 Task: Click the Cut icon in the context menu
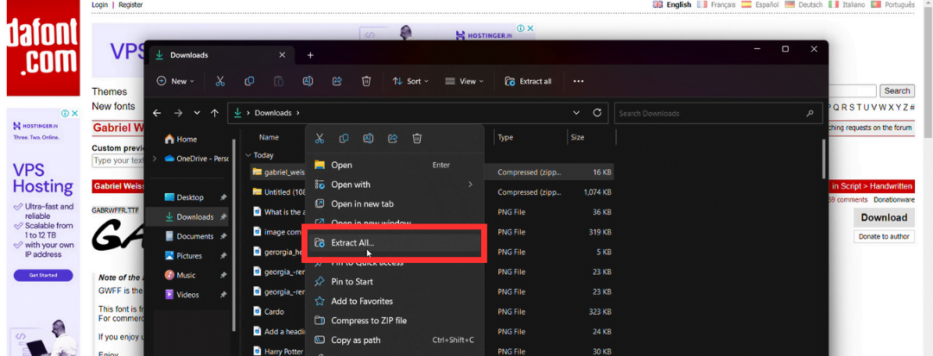[320, 138]
